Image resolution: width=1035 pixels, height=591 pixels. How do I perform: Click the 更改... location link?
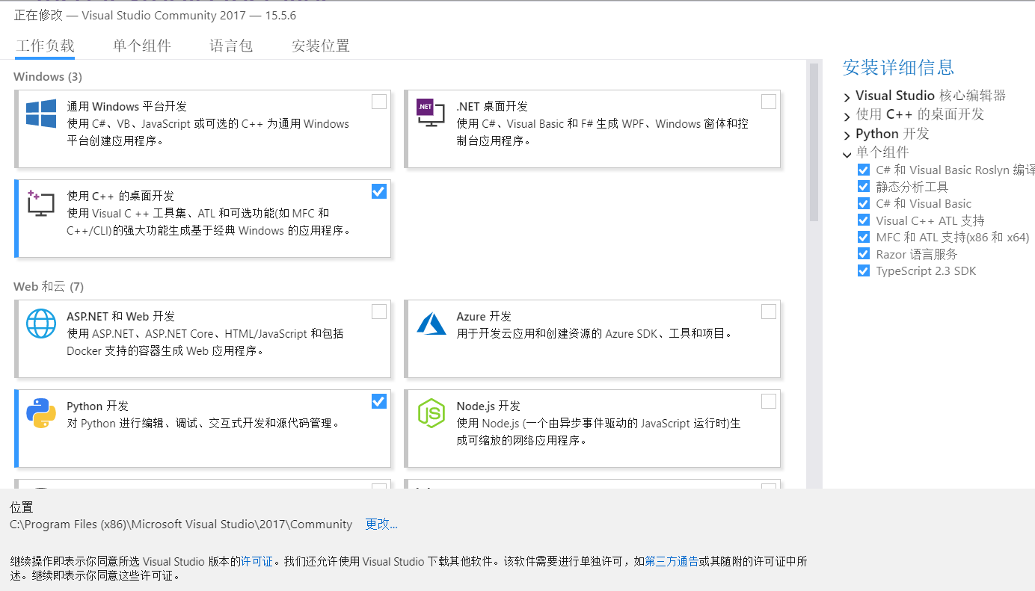pos(381,525)
